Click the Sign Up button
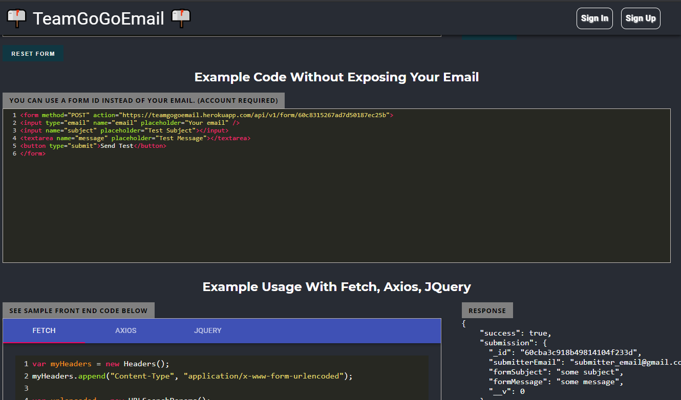Image resolution: width=681 pixels, height=400 pixels. pyautogui.click(x=641, y=18)
